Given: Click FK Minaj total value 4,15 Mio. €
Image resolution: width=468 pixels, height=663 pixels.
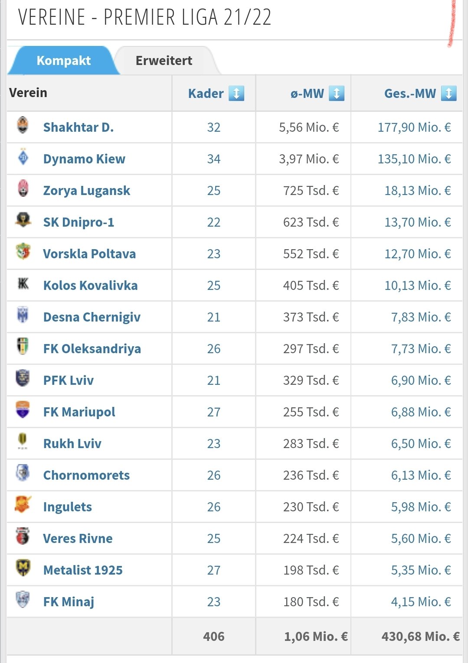Looking at the screenshot, I should coord(421,602).
